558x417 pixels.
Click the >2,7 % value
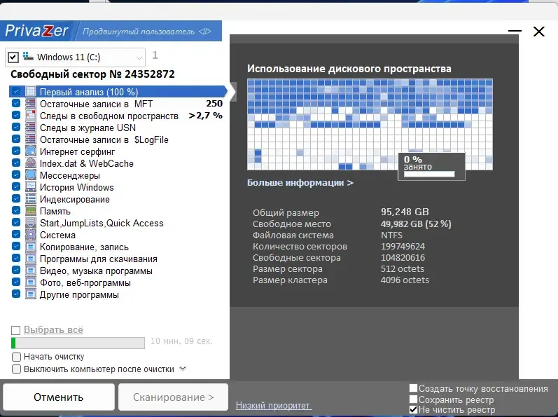click(205, 116)
